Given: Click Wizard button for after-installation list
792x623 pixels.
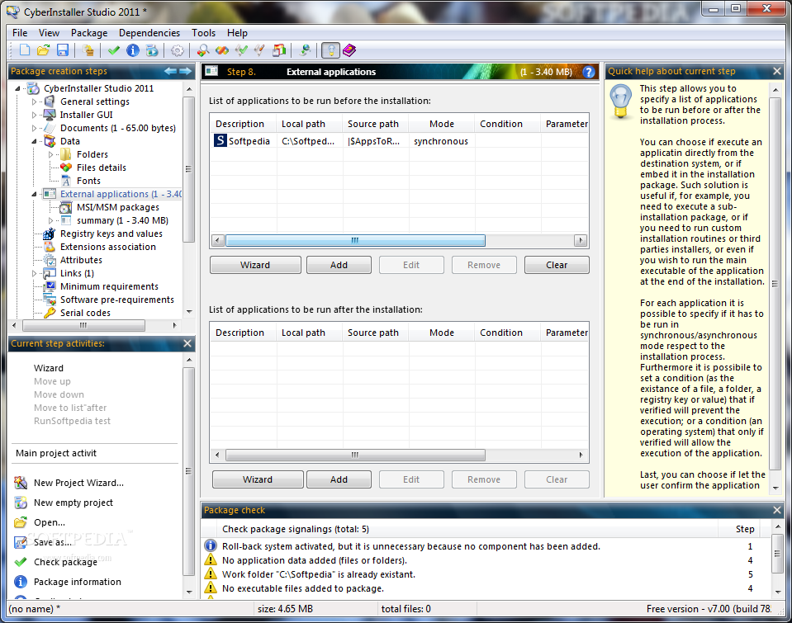Looking at the screenshot, I should click(258, 479).
